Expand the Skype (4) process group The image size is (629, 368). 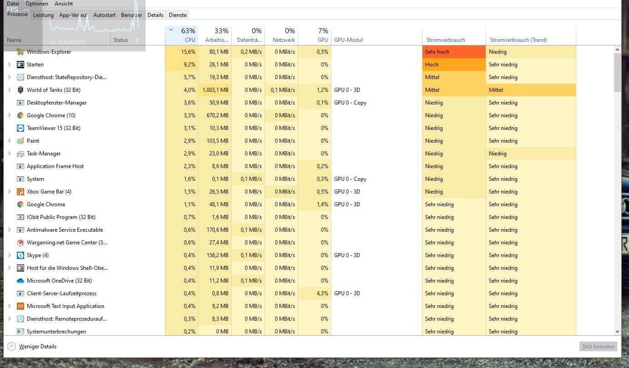click(x=9, y=255)
